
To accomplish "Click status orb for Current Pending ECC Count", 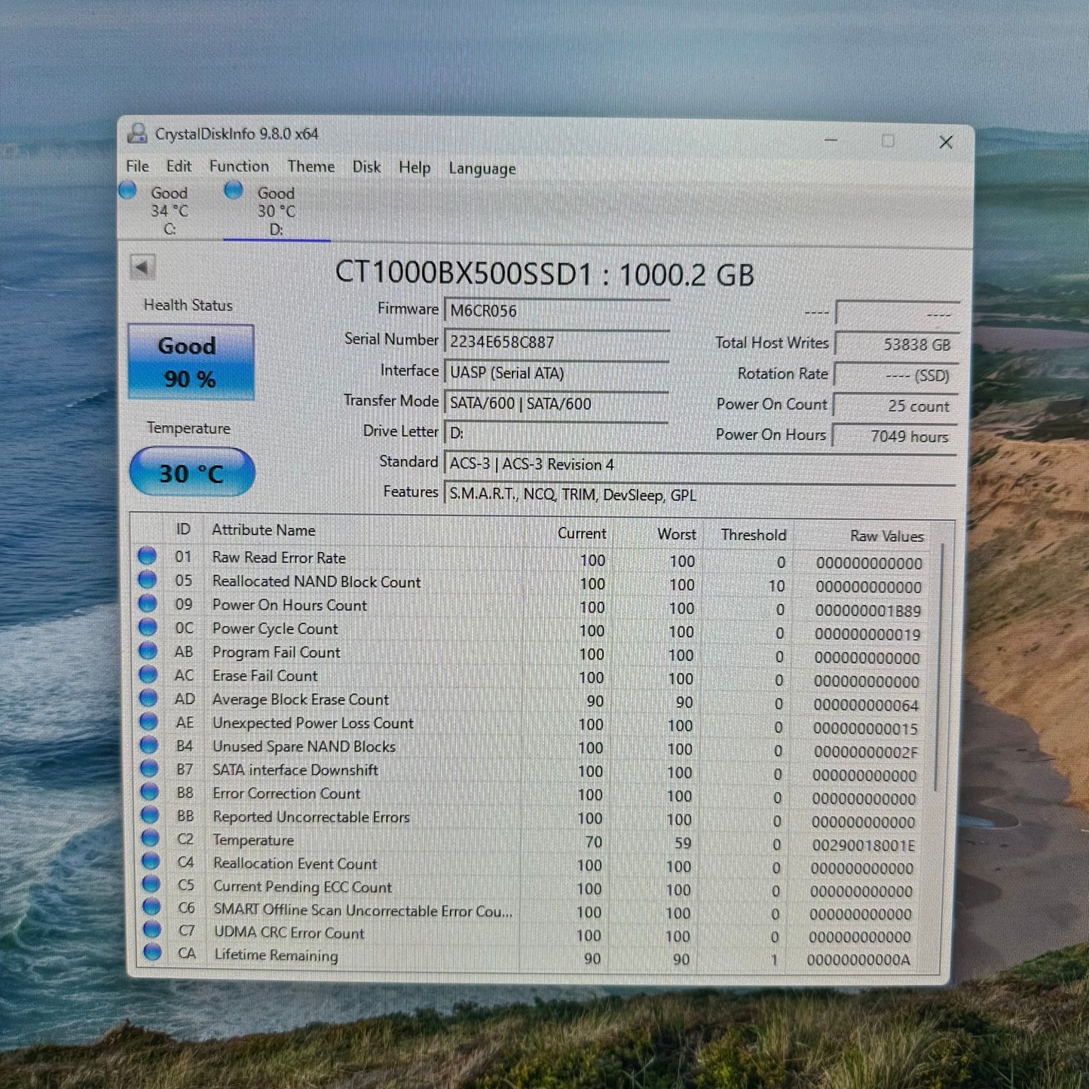I will click(151, 883).
